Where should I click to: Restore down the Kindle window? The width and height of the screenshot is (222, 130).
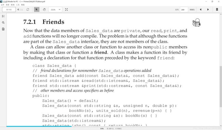click(212, 2)
